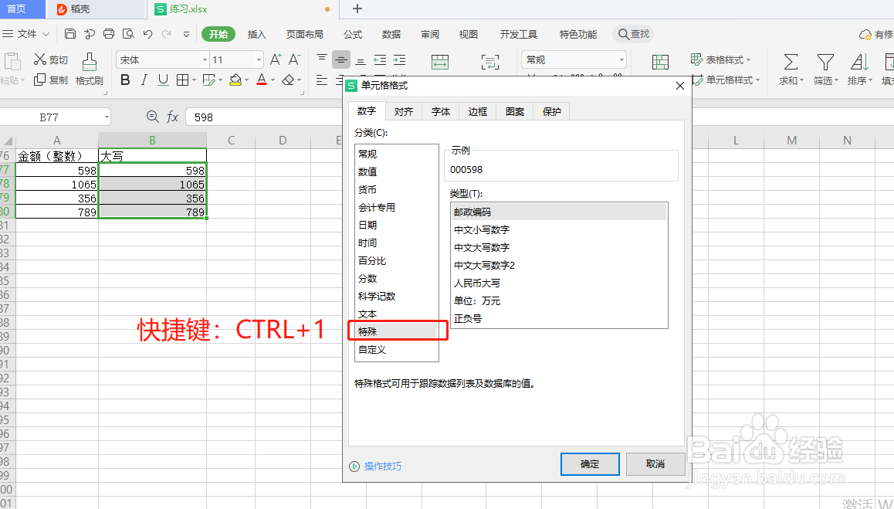Click the italic formatting icon

click(x=144, y=80)
